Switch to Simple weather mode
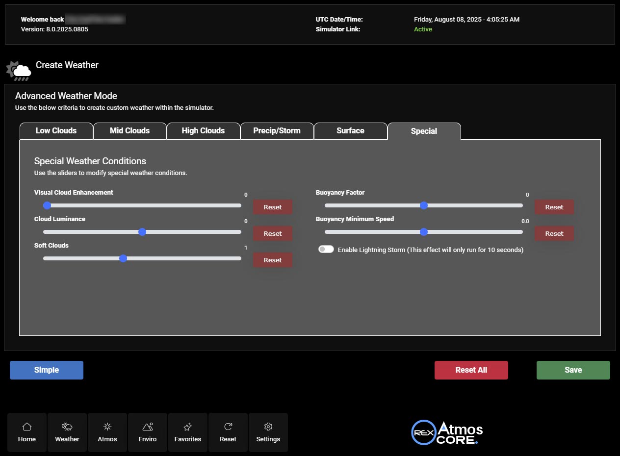The width and height of the screenshot is (620, 456). click(46, 370)
